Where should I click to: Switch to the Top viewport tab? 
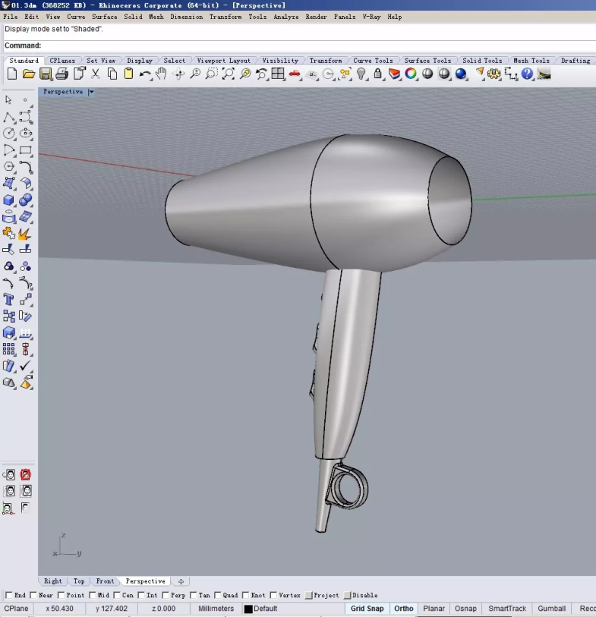tap(79, 581)
